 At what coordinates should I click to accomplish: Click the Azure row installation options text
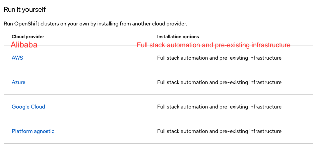[219, 82]
